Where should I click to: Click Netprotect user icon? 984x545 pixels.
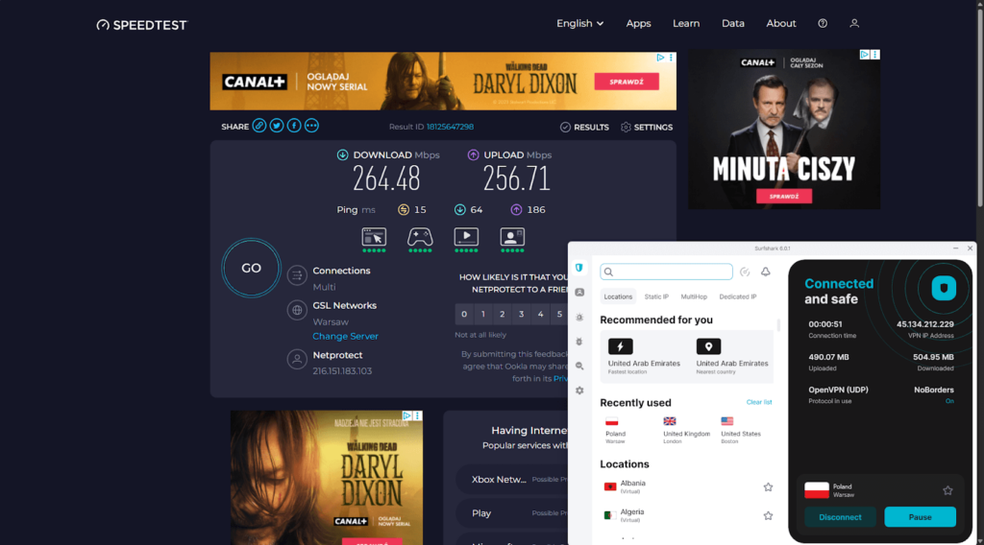(297, 359)
